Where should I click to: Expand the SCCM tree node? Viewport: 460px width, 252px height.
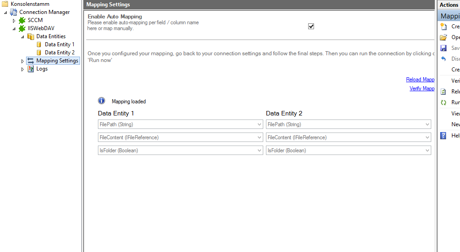[14, 21]
